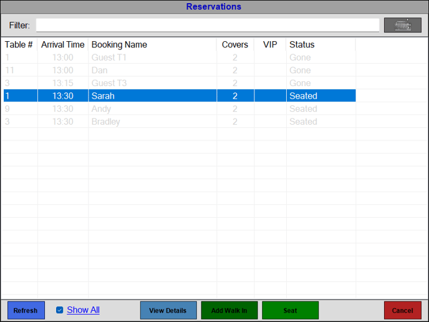Click the Covers column header
The width and height of the screenshot is (429, 322).
[235, 45]
